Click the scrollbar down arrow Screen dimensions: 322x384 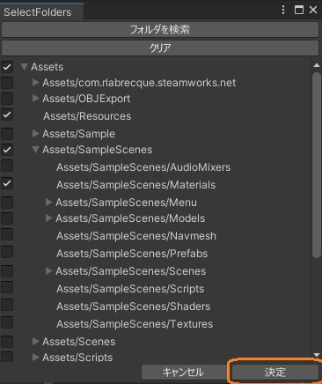(317, 355)
